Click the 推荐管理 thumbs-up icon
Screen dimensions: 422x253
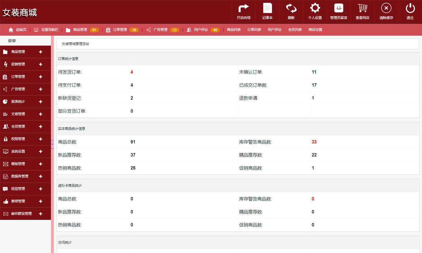pos(5,201)
